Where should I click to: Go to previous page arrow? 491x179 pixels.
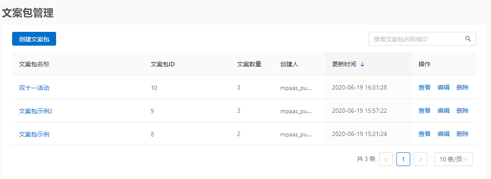point(386,159)
